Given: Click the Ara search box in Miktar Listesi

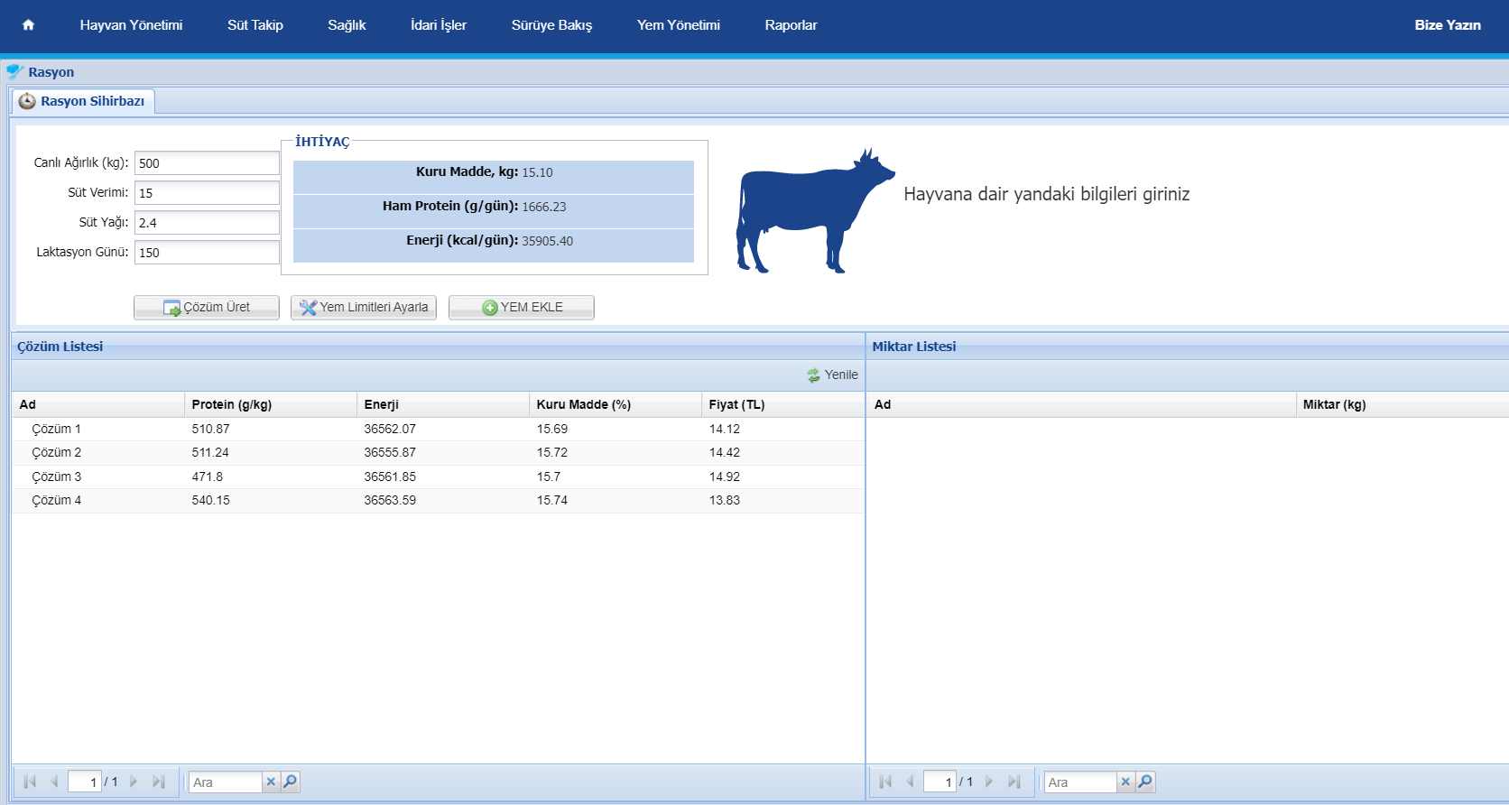Looking at the screenshot, I should 1081,782.
